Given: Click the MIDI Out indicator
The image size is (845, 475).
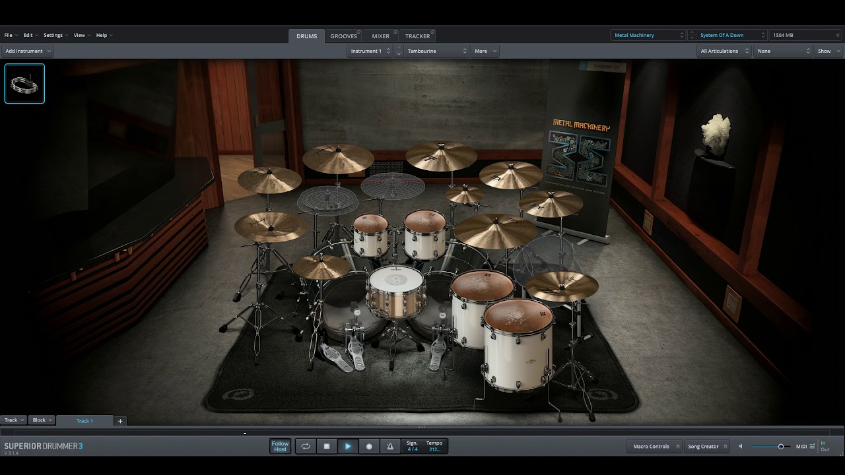Looking at the screenshot, I should click(825, 450).
